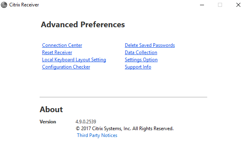View the Support Info link
This screenshot has height=157, width=246.
coord(138,67)
